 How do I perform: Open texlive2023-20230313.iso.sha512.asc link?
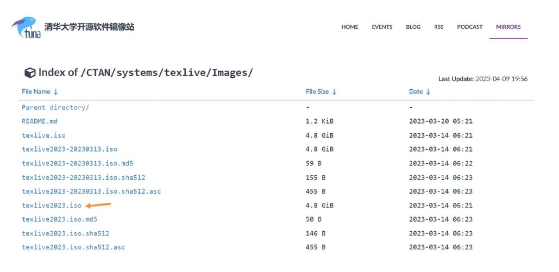(x=91, y=191)
